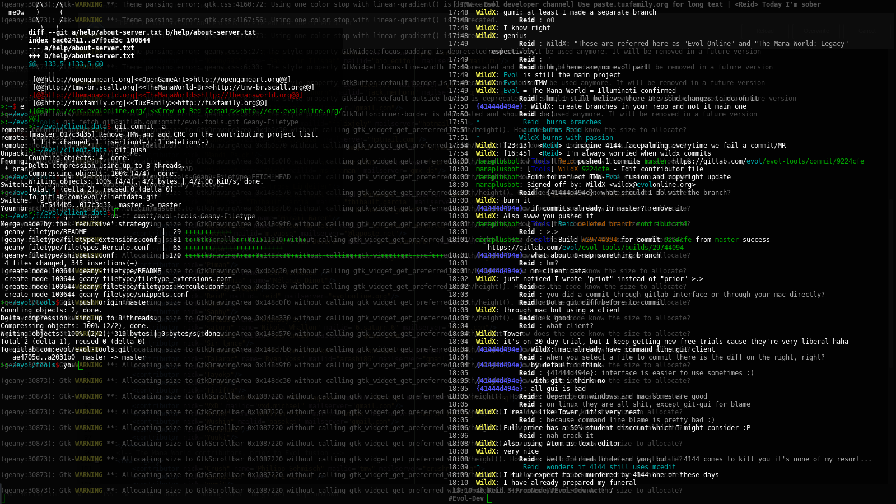Select 'geany-filetype/filetypes.Hercule.conf | 65' diffstat row
896x504 pixels.
(x=143, y=248)
